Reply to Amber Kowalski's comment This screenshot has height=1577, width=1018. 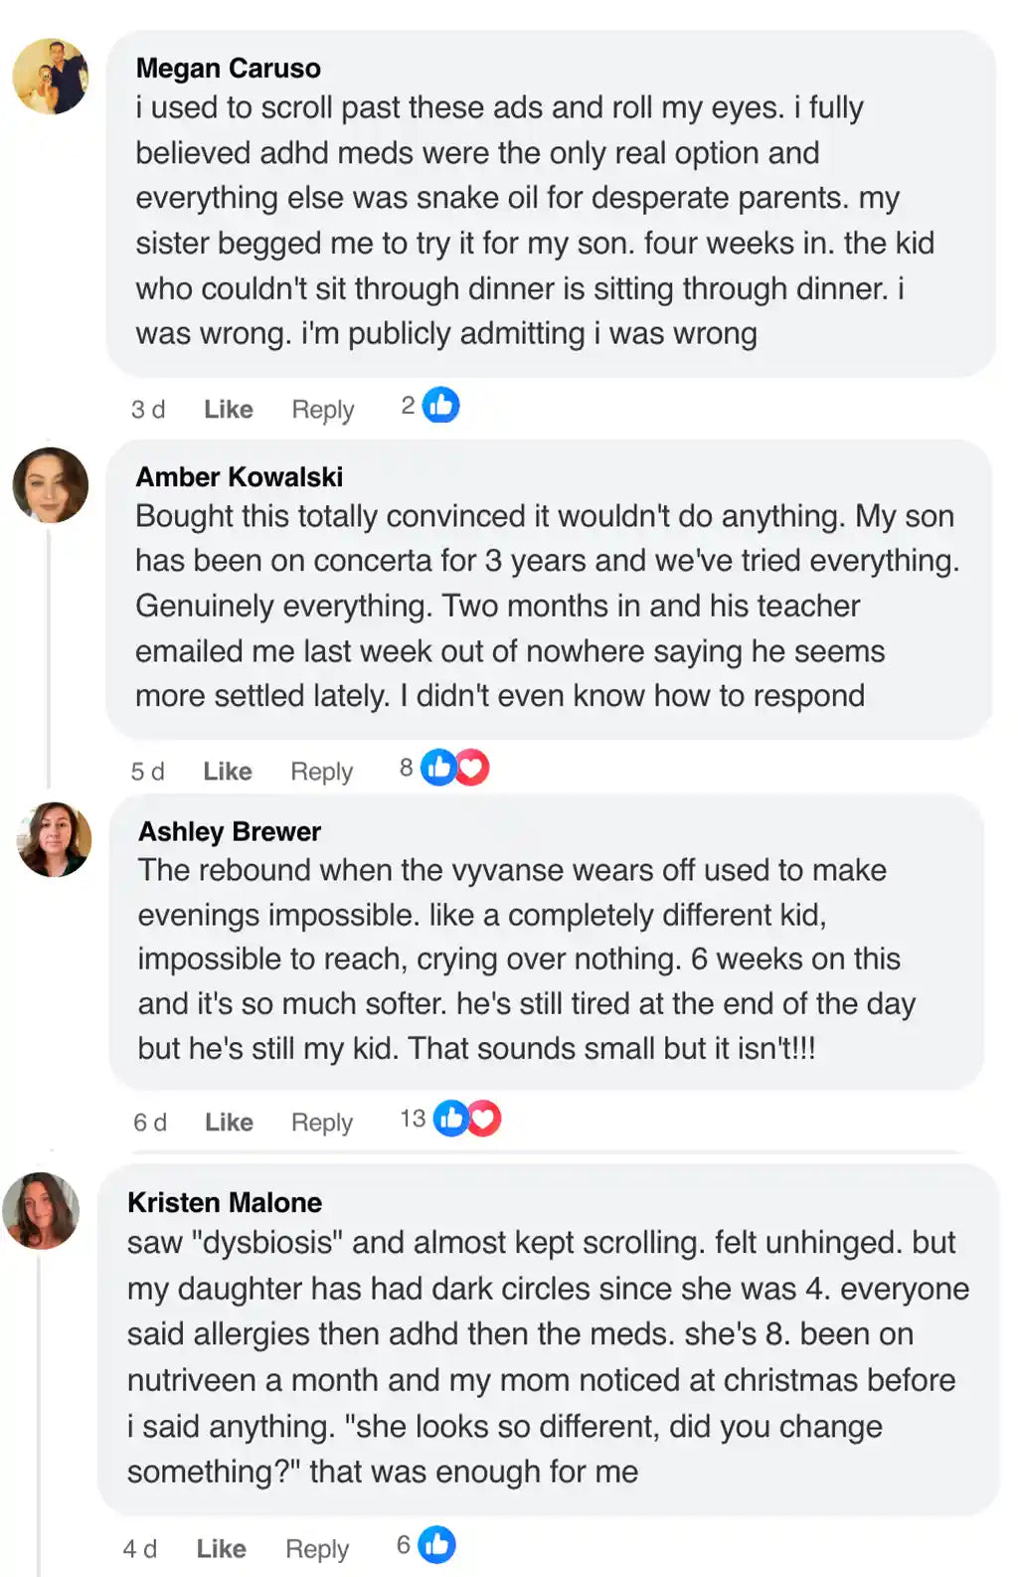coord(321,772)
